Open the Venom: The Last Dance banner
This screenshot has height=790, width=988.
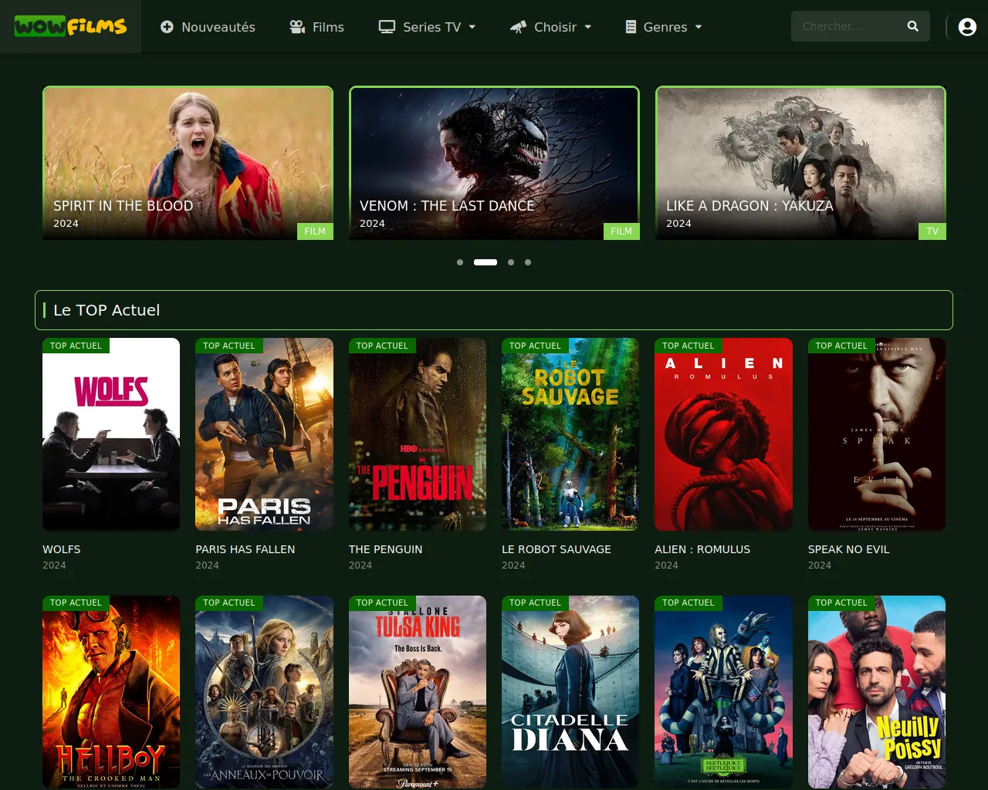[494, 163]
